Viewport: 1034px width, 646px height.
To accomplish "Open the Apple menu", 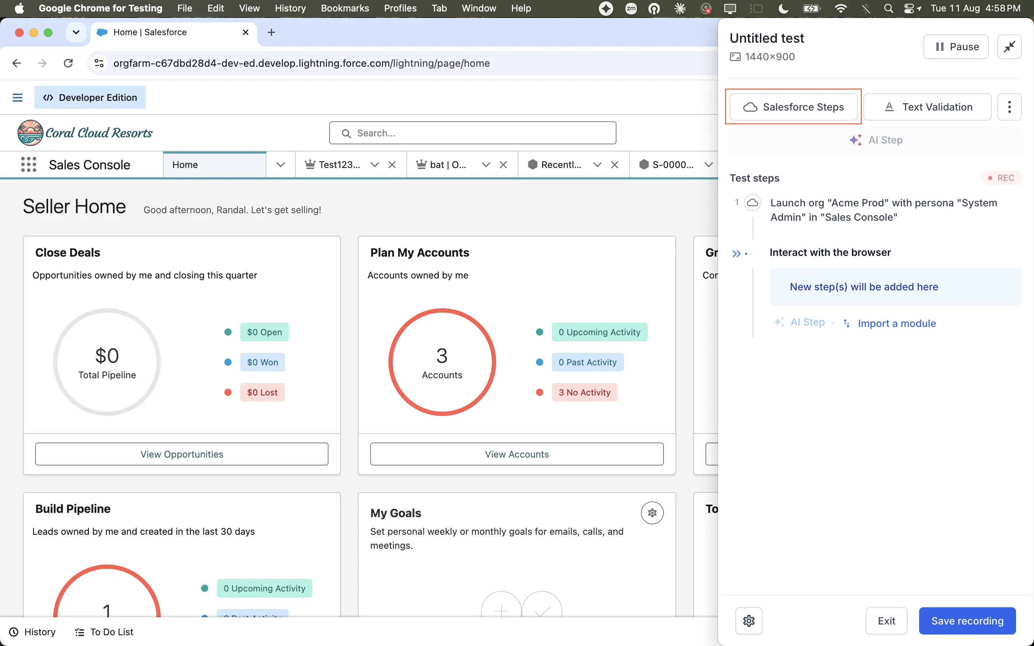I will pos(19,9).
